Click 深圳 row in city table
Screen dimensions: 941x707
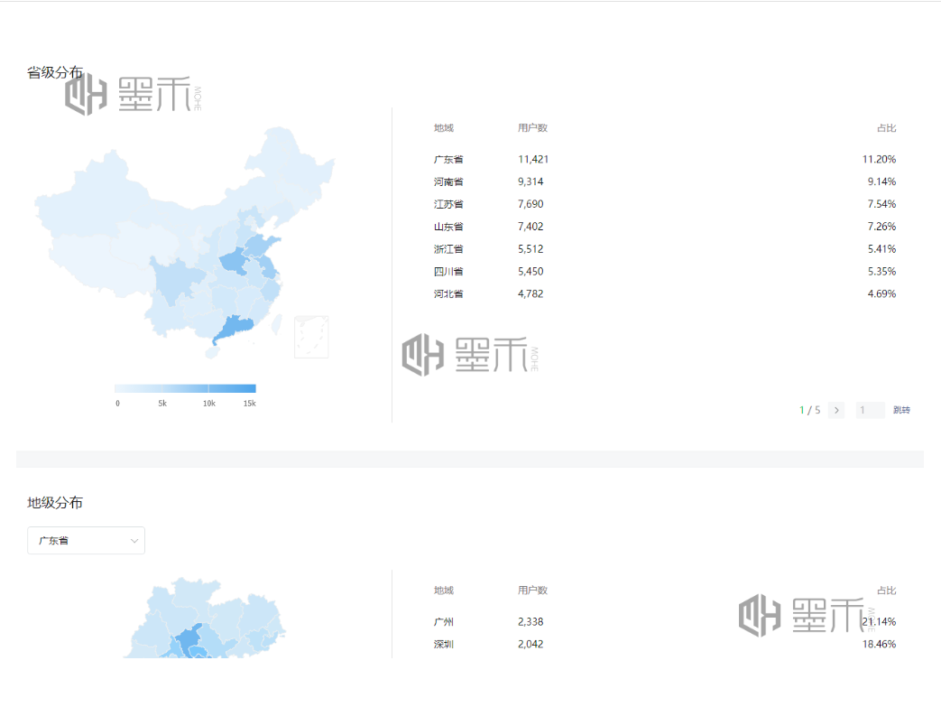pyautogui.click(x=664, y=644)
